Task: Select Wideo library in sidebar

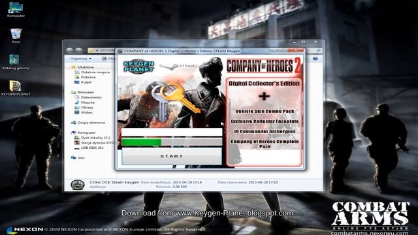Action: 87,112
